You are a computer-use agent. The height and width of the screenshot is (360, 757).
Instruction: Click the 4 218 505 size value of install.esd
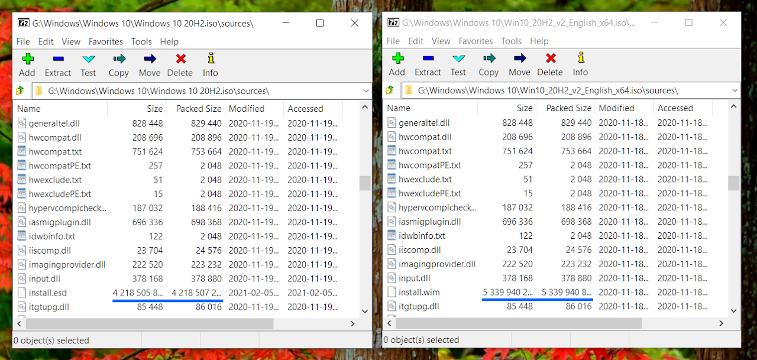tap(138, 293)
